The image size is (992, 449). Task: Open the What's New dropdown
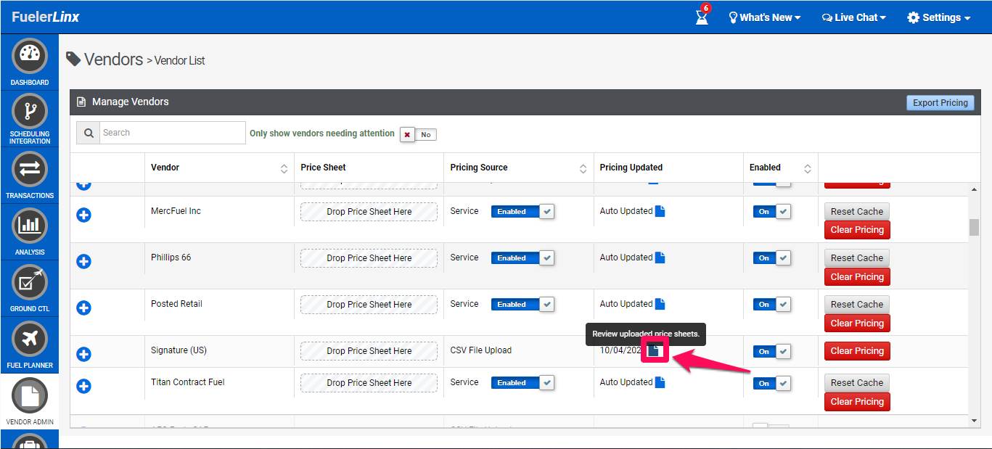765,17
